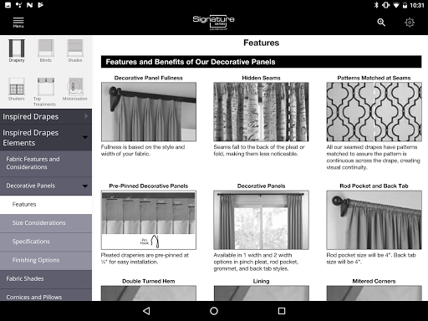Viewport: 428px width, 321px height.
Task: Select the Shades category icon
Action: [75, 51]
